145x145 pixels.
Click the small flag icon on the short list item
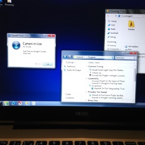pos(90,72)
